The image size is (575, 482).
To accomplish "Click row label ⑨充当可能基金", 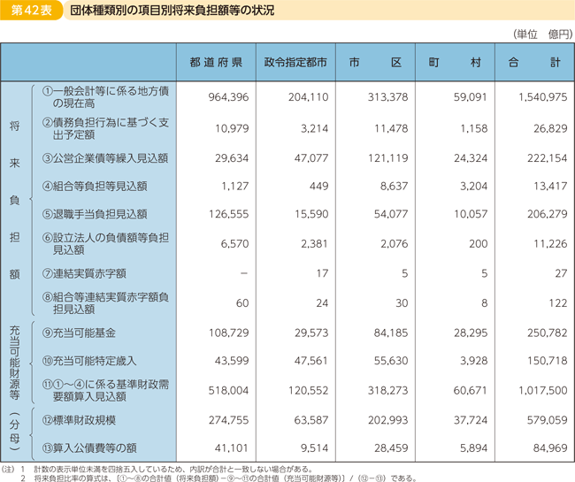I will [x=79, y=333].
